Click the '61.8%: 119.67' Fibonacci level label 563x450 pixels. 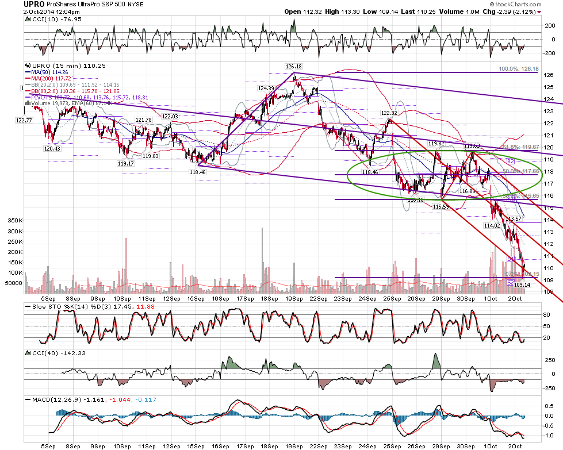520,147
